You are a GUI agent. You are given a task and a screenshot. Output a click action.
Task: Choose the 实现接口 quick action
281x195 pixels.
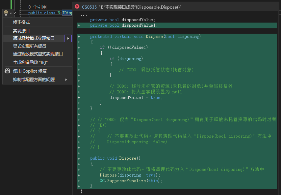(x=21, y=30)
